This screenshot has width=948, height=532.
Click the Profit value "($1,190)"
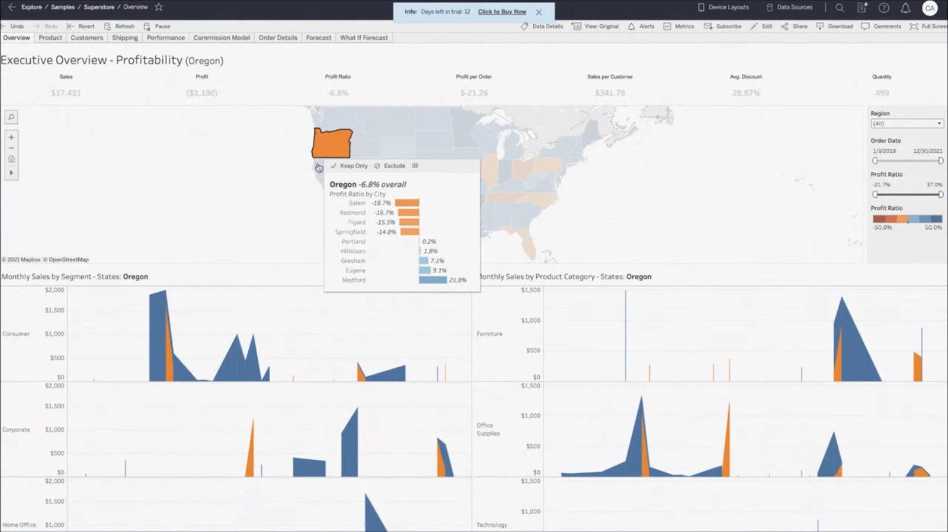pyautogui.click(x=202, y=93)
